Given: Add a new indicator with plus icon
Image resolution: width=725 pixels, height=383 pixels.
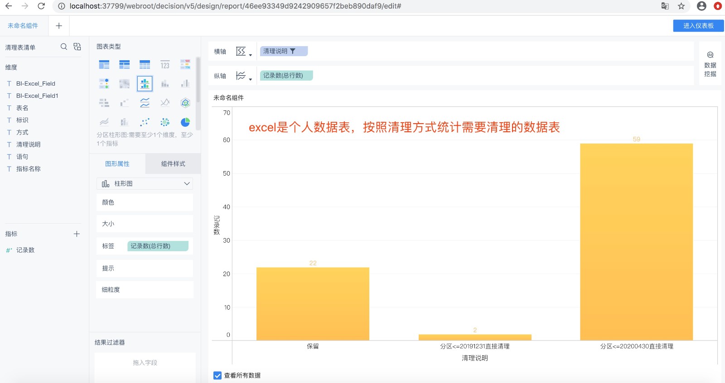Looking at the screenshot, I should [x=77, y=234].
